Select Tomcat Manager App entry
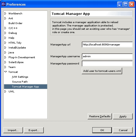The height and width of the screenshot is (137, 136). 25,86
